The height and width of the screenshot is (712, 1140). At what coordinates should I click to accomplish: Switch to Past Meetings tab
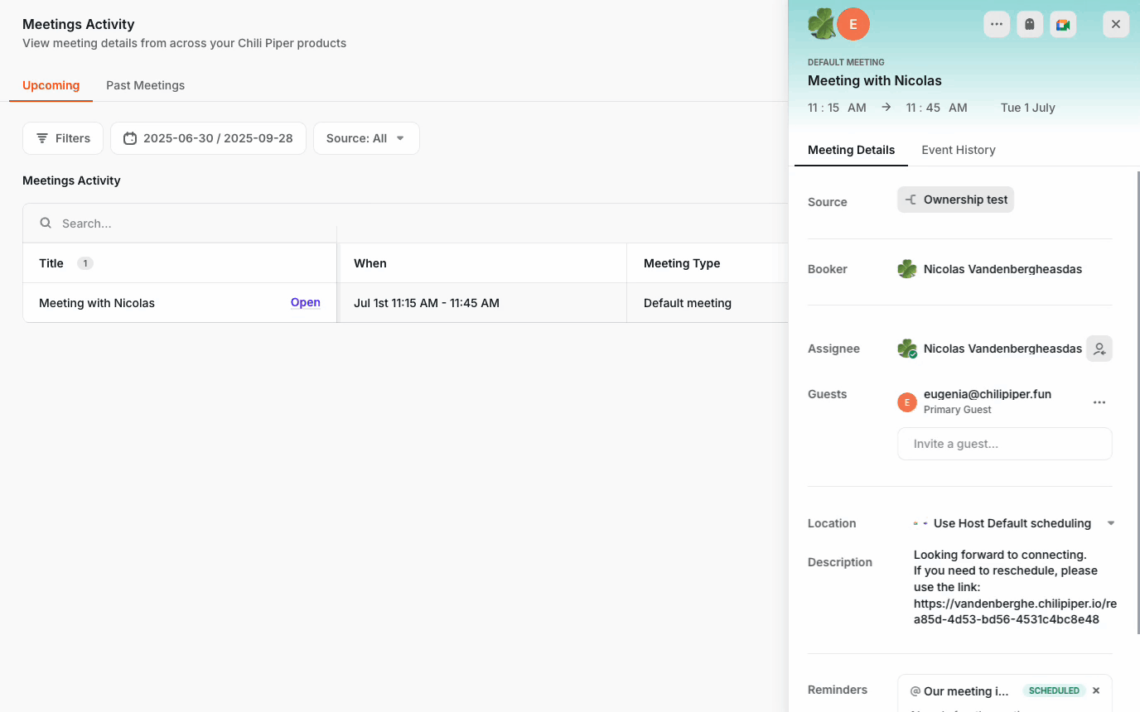tap(145, 85)
